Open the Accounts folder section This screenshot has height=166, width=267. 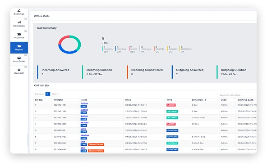click(19, 36)
